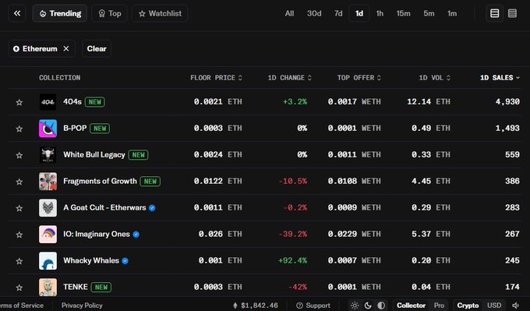Switch to the comfortable list view icon
The width and height of the screenshot is (530, 311).
[494, 13]
